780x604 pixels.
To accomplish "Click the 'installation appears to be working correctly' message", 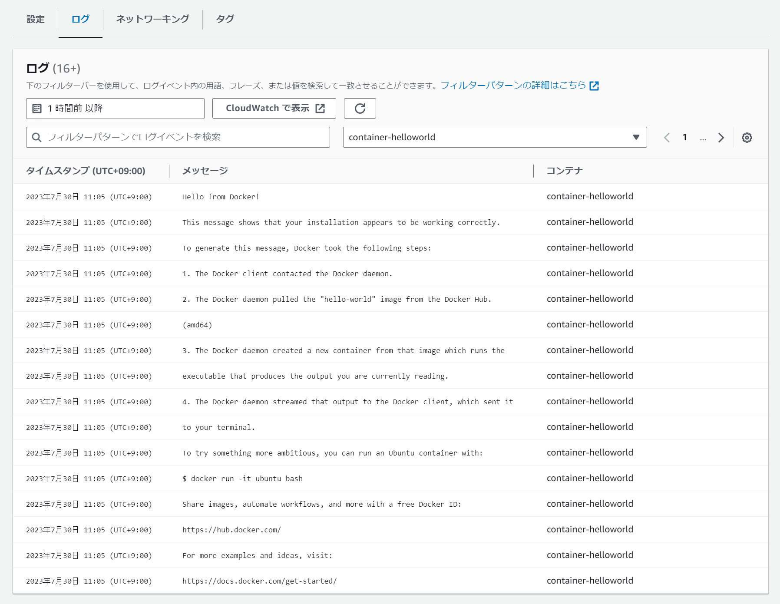I will [341, 222].
